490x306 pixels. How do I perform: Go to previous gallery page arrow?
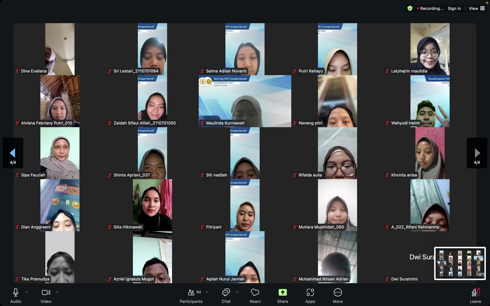13,153
